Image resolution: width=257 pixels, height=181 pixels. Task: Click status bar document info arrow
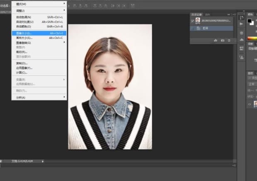[x=43, y=161]
